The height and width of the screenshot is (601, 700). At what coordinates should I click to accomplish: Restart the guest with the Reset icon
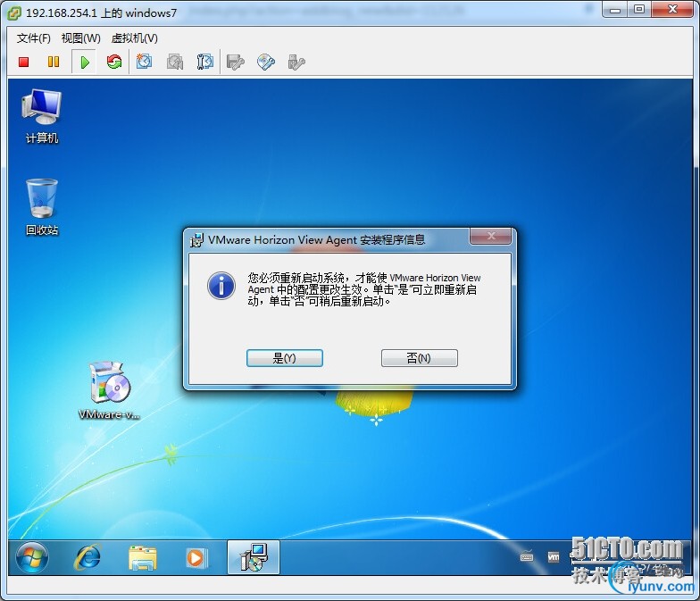114,62
